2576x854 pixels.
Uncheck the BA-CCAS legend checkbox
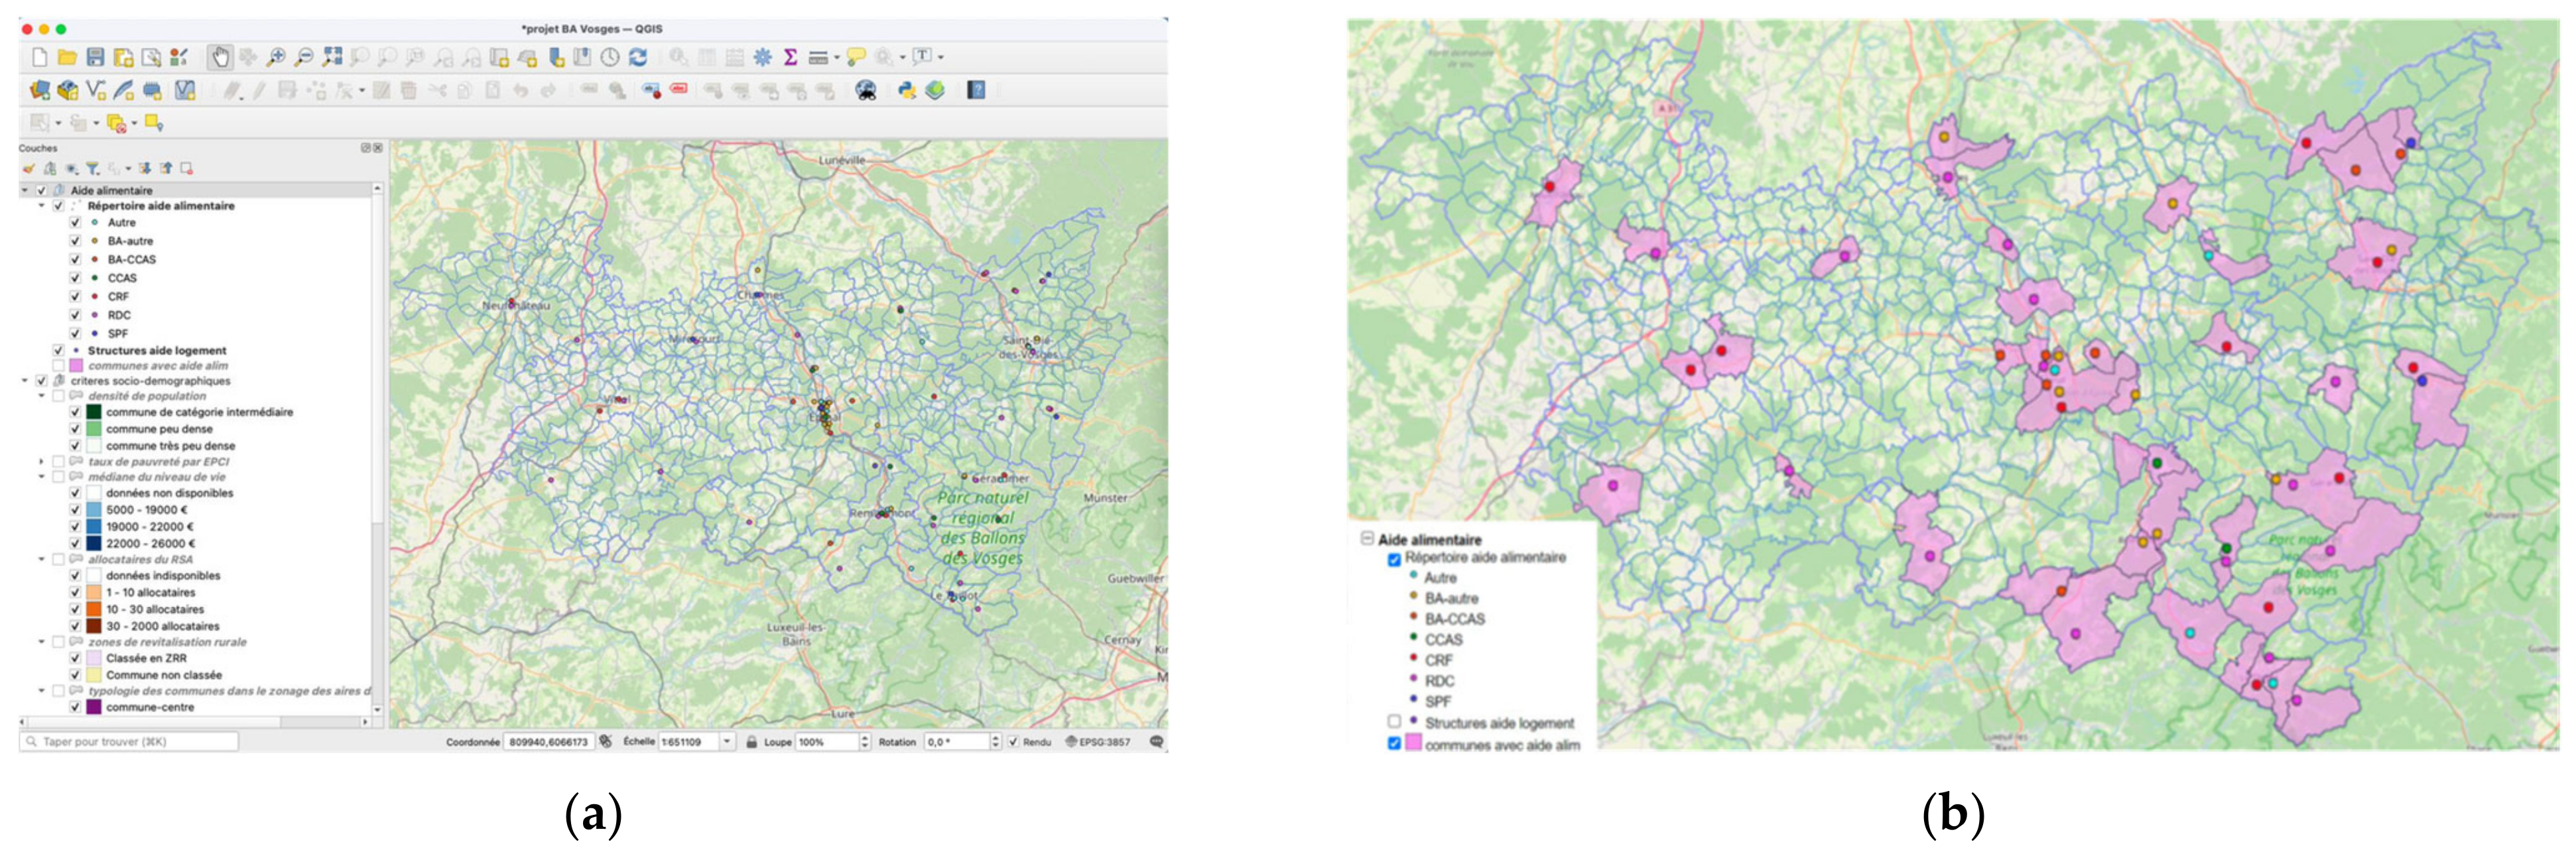[75, 259]
